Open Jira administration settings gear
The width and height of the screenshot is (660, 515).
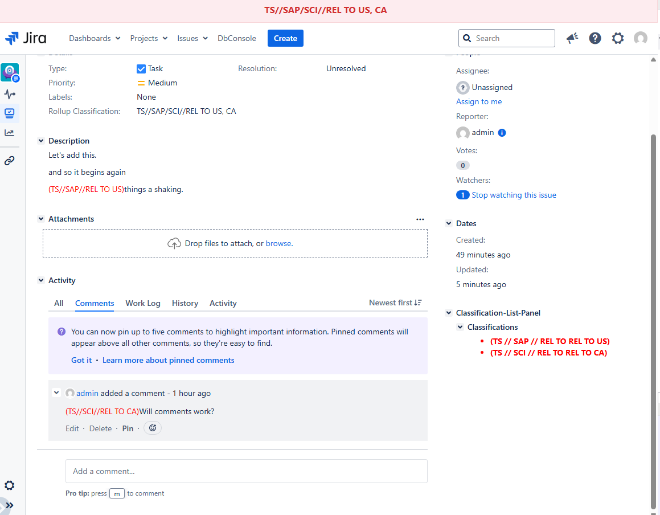(x=617, y=38)
